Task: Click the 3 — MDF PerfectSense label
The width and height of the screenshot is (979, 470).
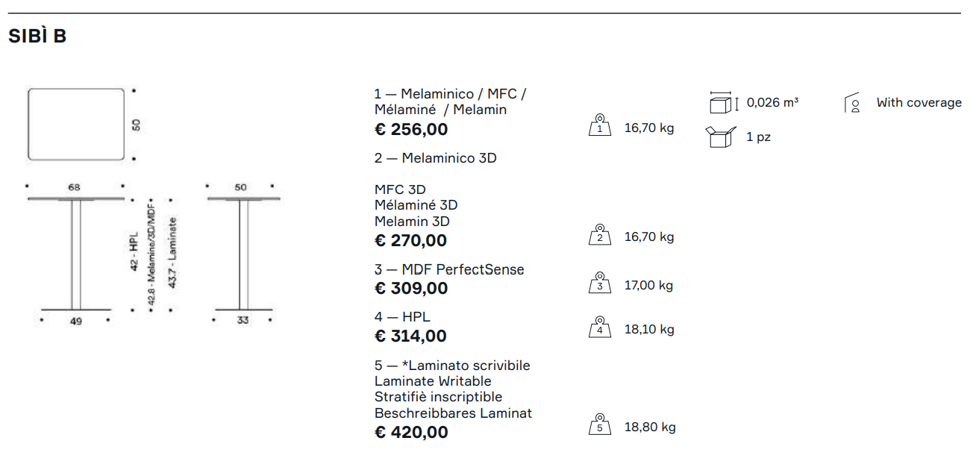Action: 449,270
